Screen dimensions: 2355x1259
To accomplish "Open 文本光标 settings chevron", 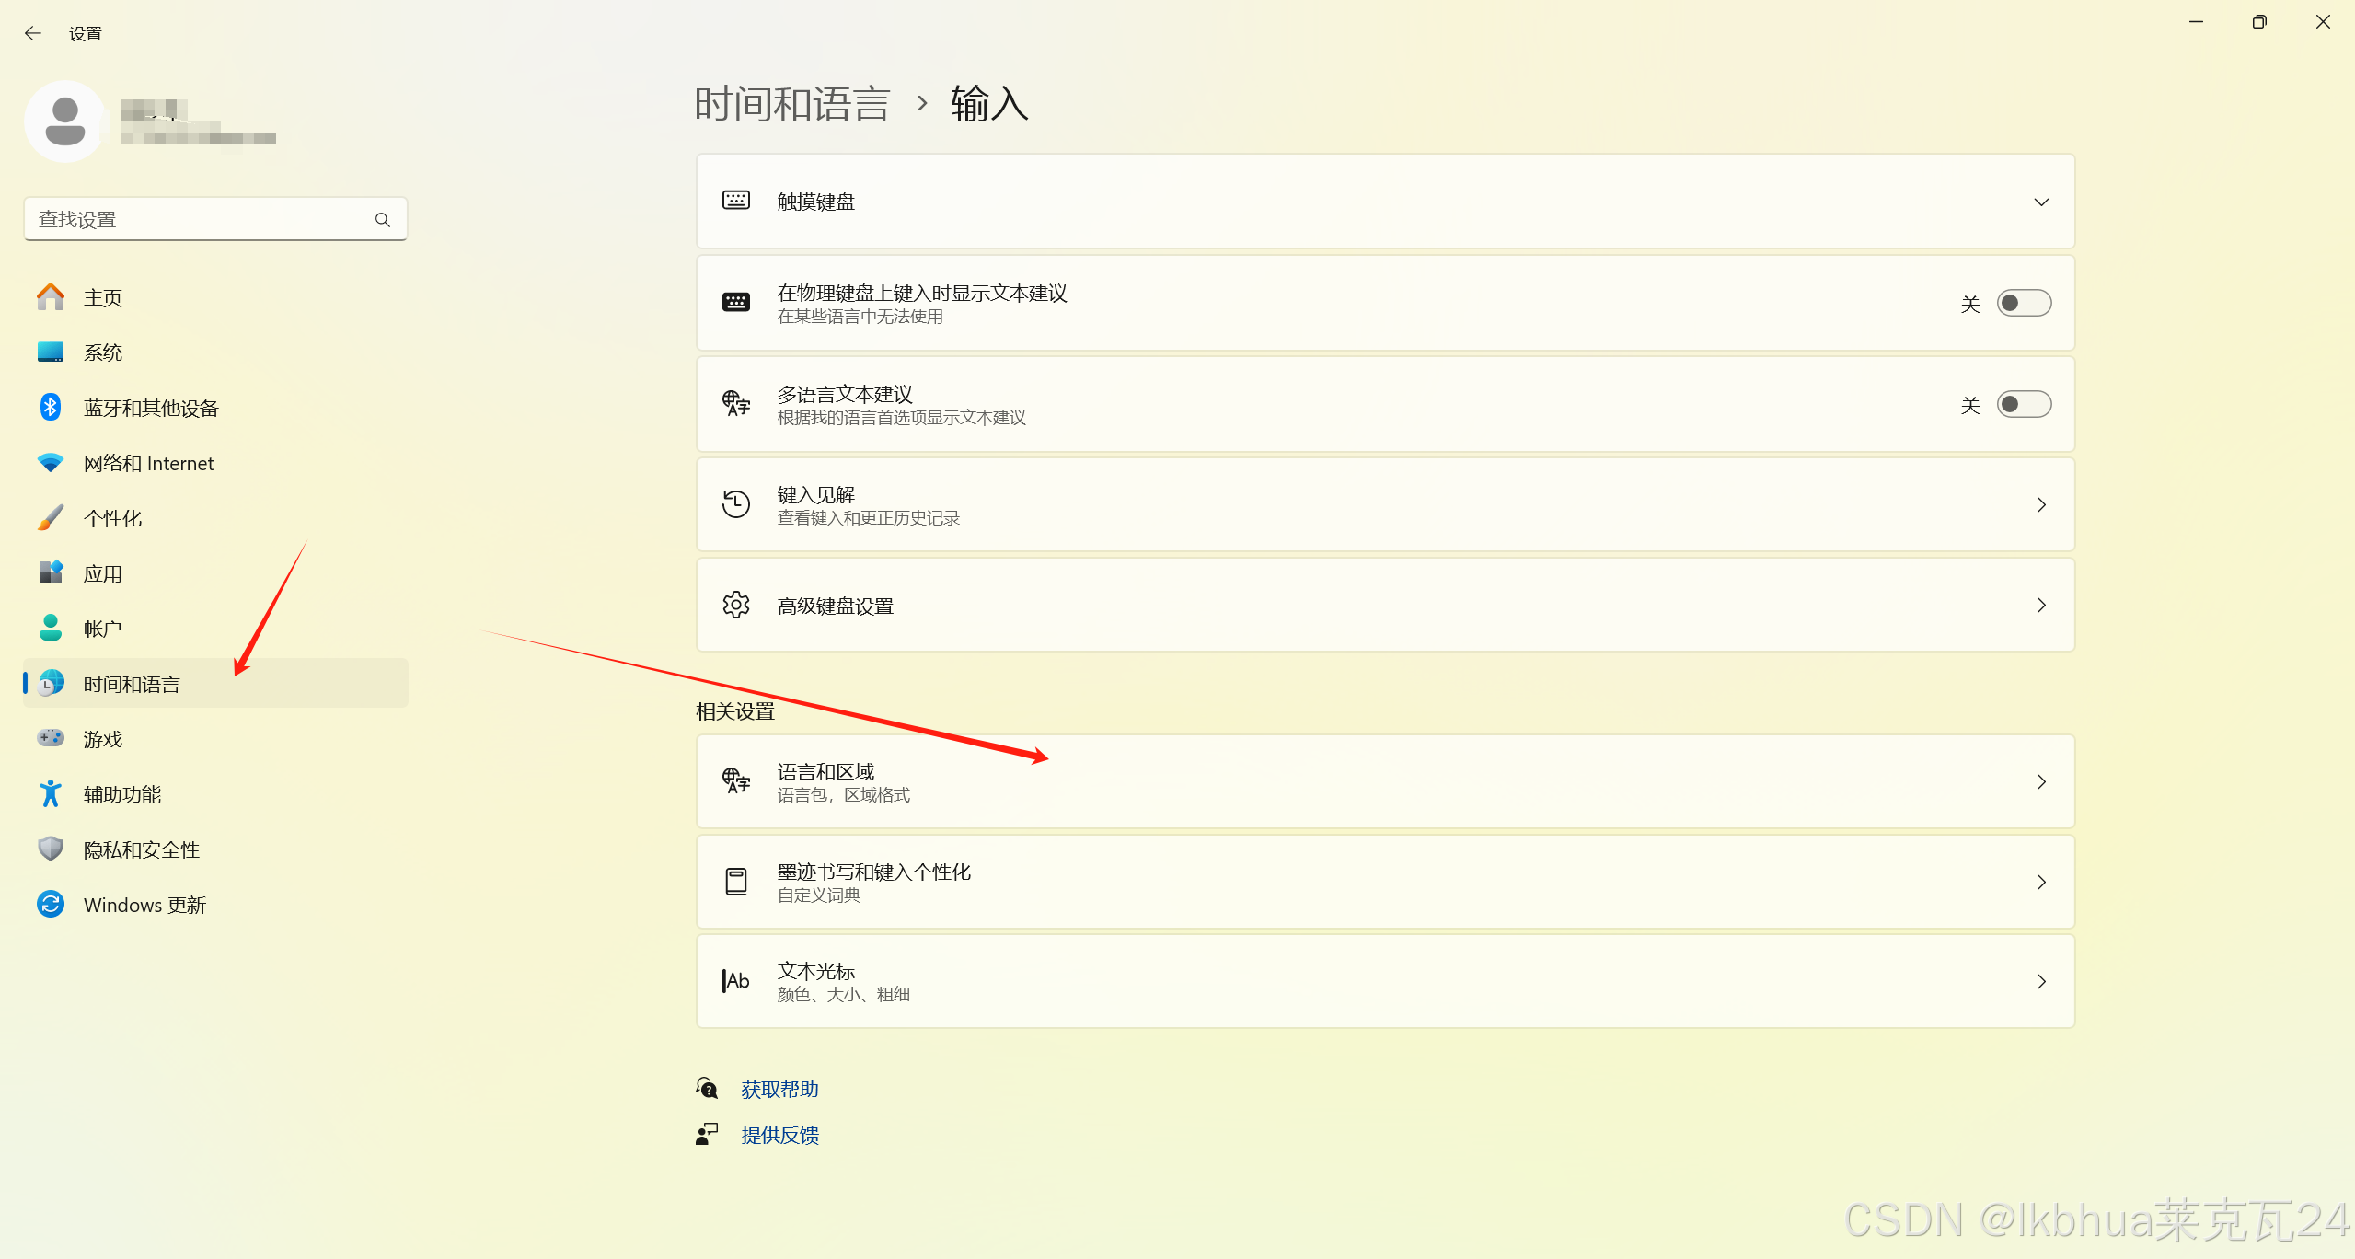I will point(2041,982).
